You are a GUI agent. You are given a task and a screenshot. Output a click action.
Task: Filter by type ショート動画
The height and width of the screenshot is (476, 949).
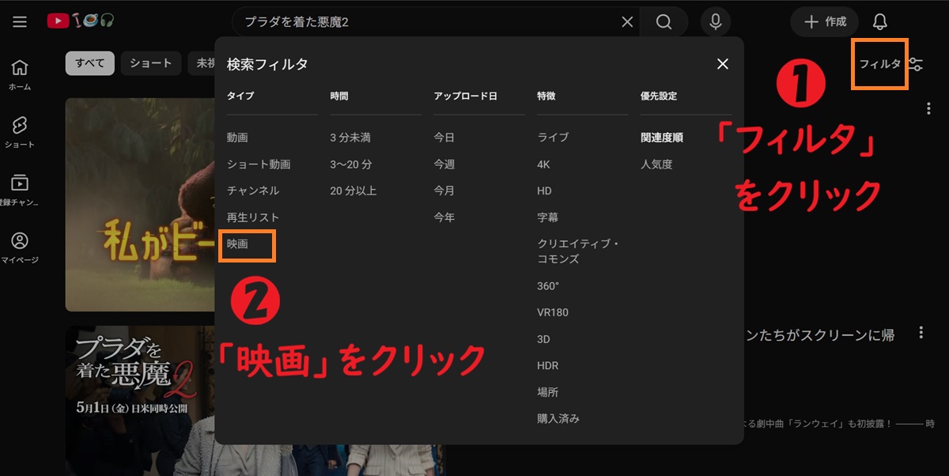(x=259, y=164)
